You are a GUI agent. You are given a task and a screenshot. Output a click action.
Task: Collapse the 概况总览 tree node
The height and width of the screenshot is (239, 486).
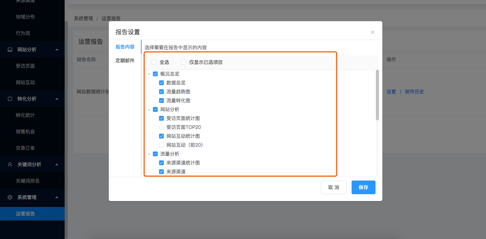(x=149, y=74)
